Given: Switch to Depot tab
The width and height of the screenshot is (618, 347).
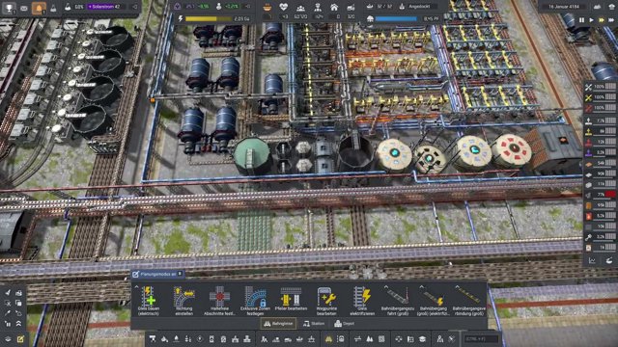Looking at the screenshot, I should pyautogui.click(x=345, y=324).
